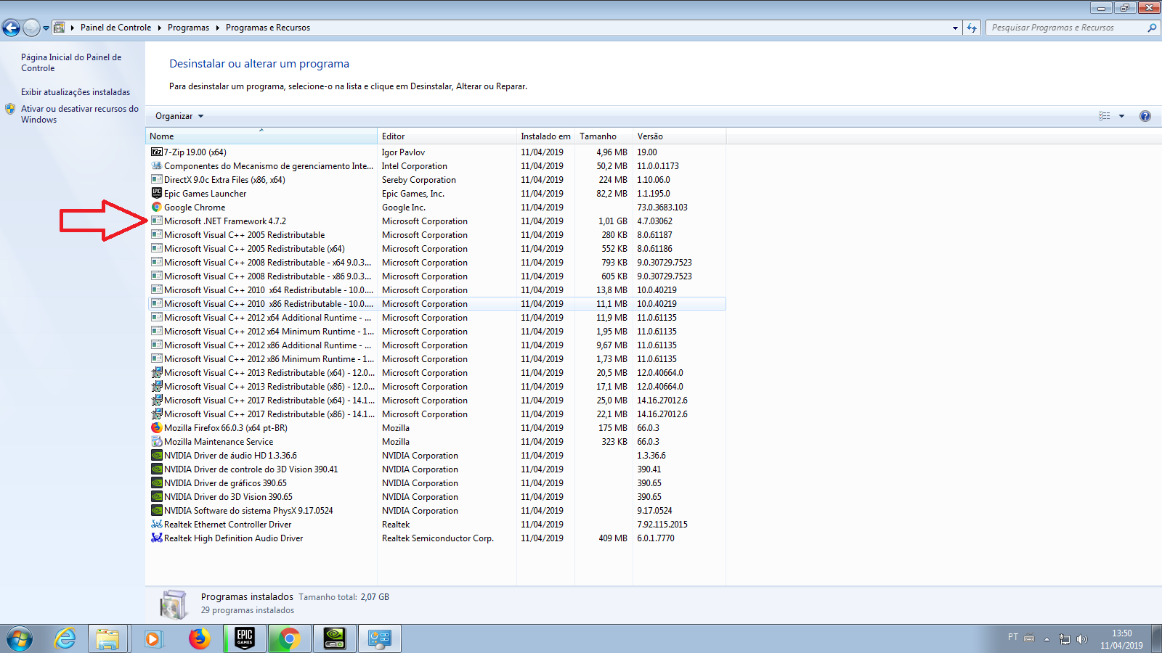Click Realtek Ethernet Controller Driver icon
The image size is (1162, 653).
[x=156, y=525]
